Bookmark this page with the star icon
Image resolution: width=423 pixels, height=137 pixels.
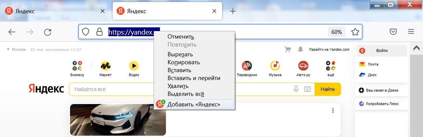point(355,32)
